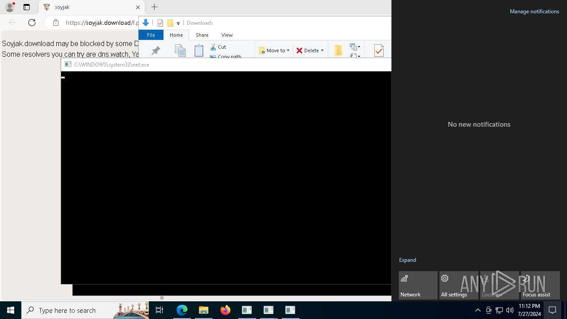
Task: Open Firefox from taskbar
Action: 225,310
